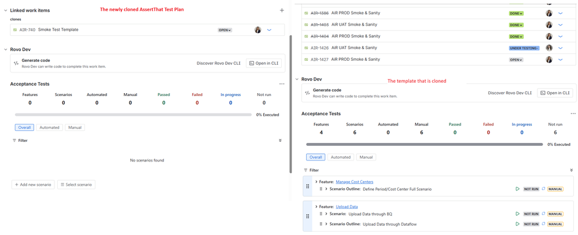Select Manual tab in right panel
The image size is (578, 235).
[x=366, y=157]
